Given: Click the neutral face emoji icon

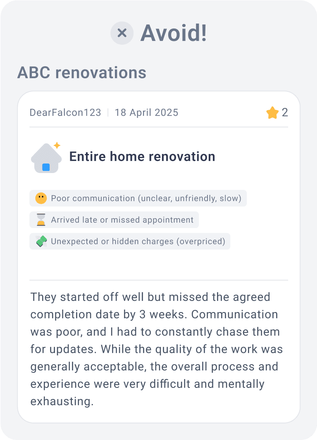Looking at the screenshot, I should (41, 198).
